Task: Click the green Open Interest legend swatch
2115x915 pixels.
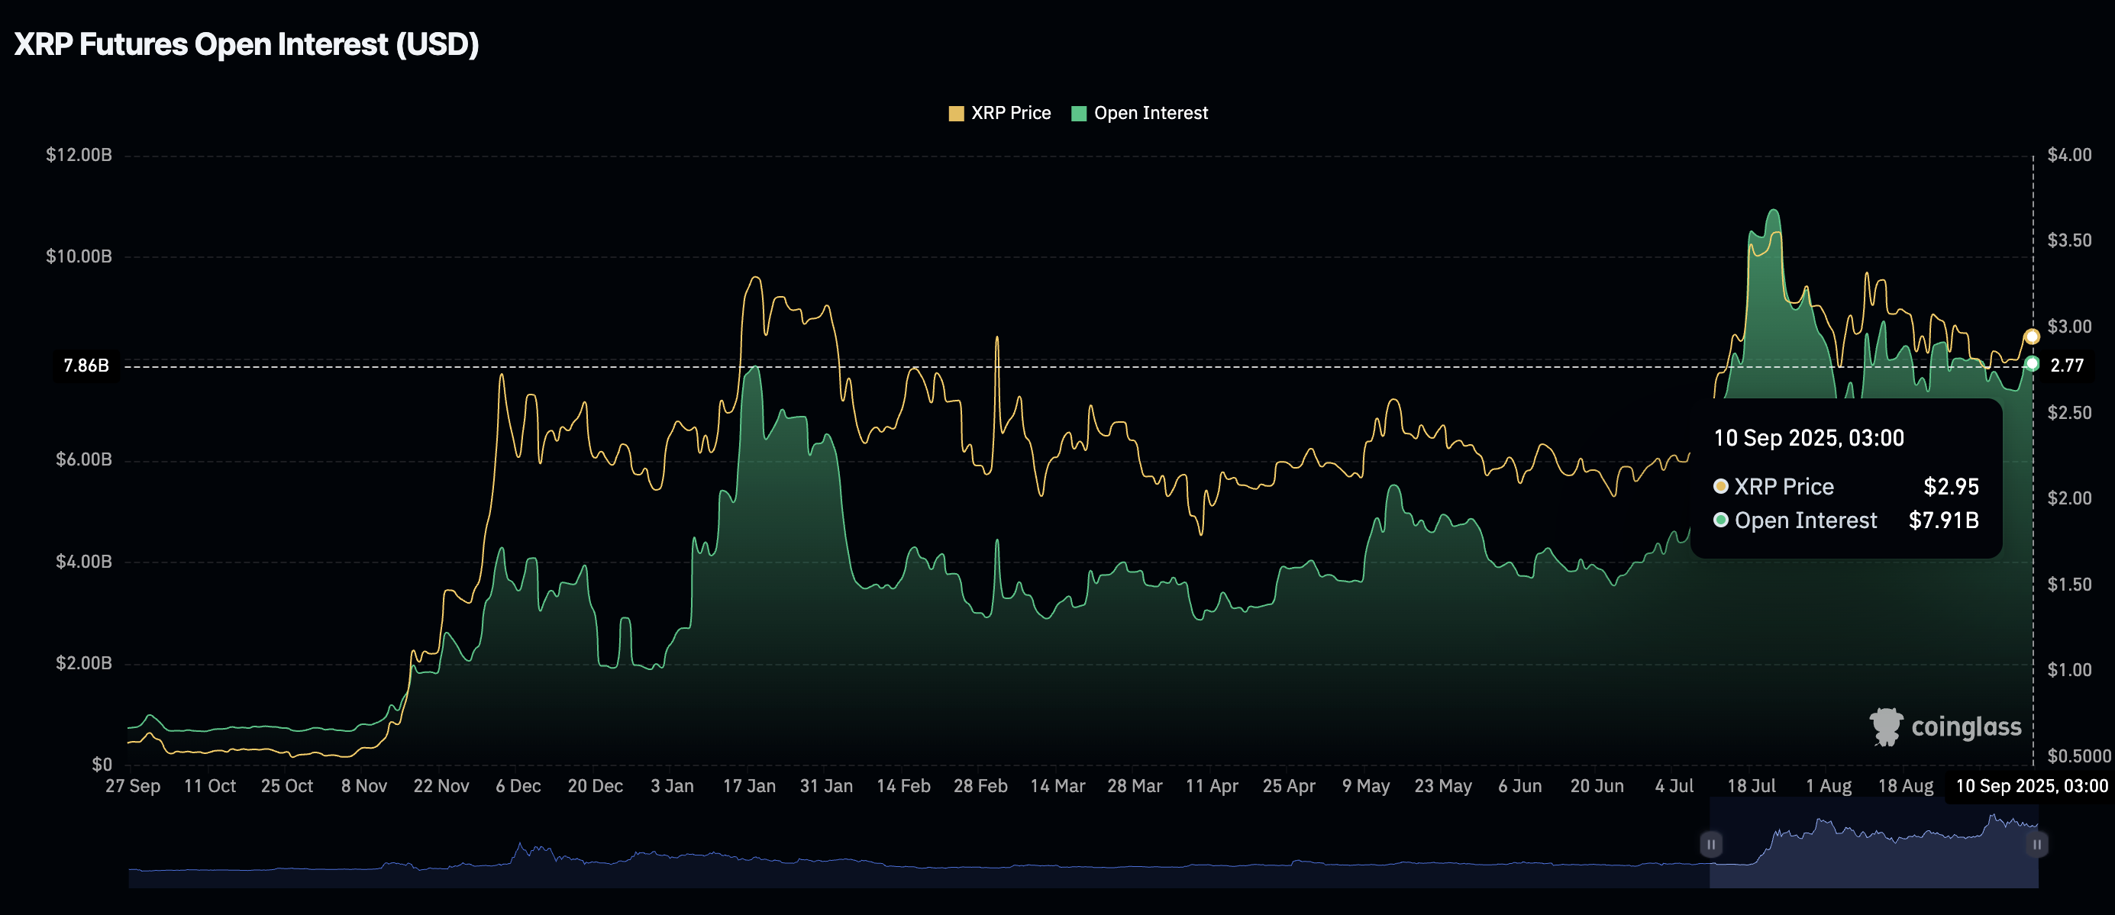Action: pos(1078,112)
